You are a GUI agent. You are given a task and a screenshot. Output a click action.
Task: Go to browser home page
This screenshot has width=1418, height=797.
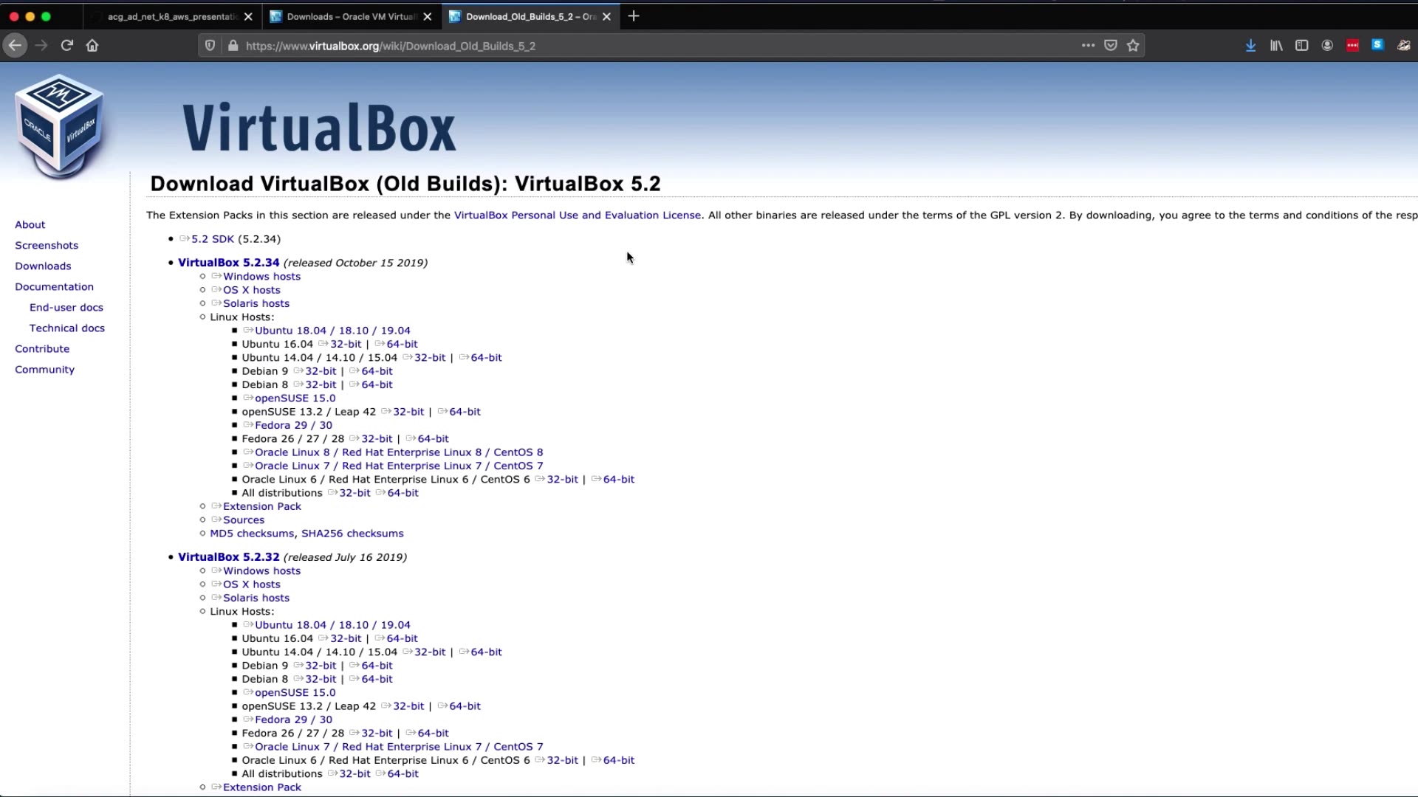tap(92, 46)
